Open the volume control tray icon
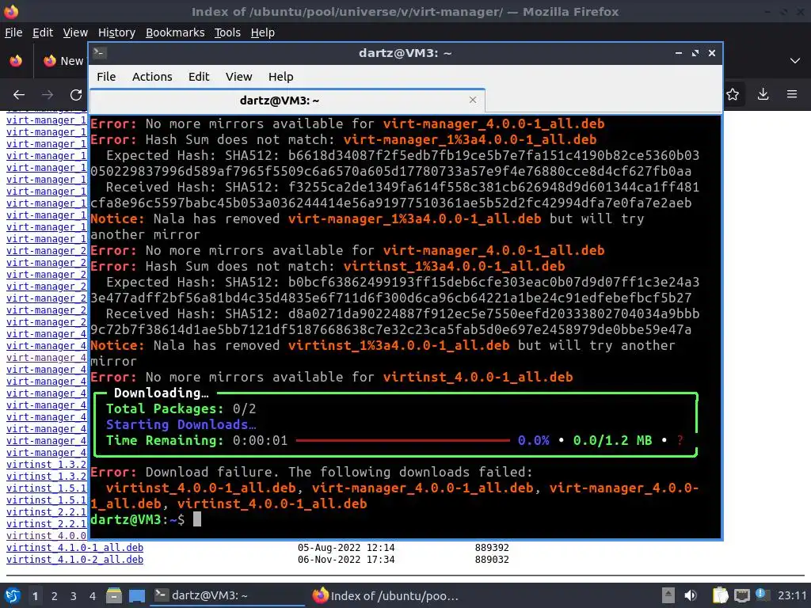This screenshot has width=811, height=608. pos(691,595)
